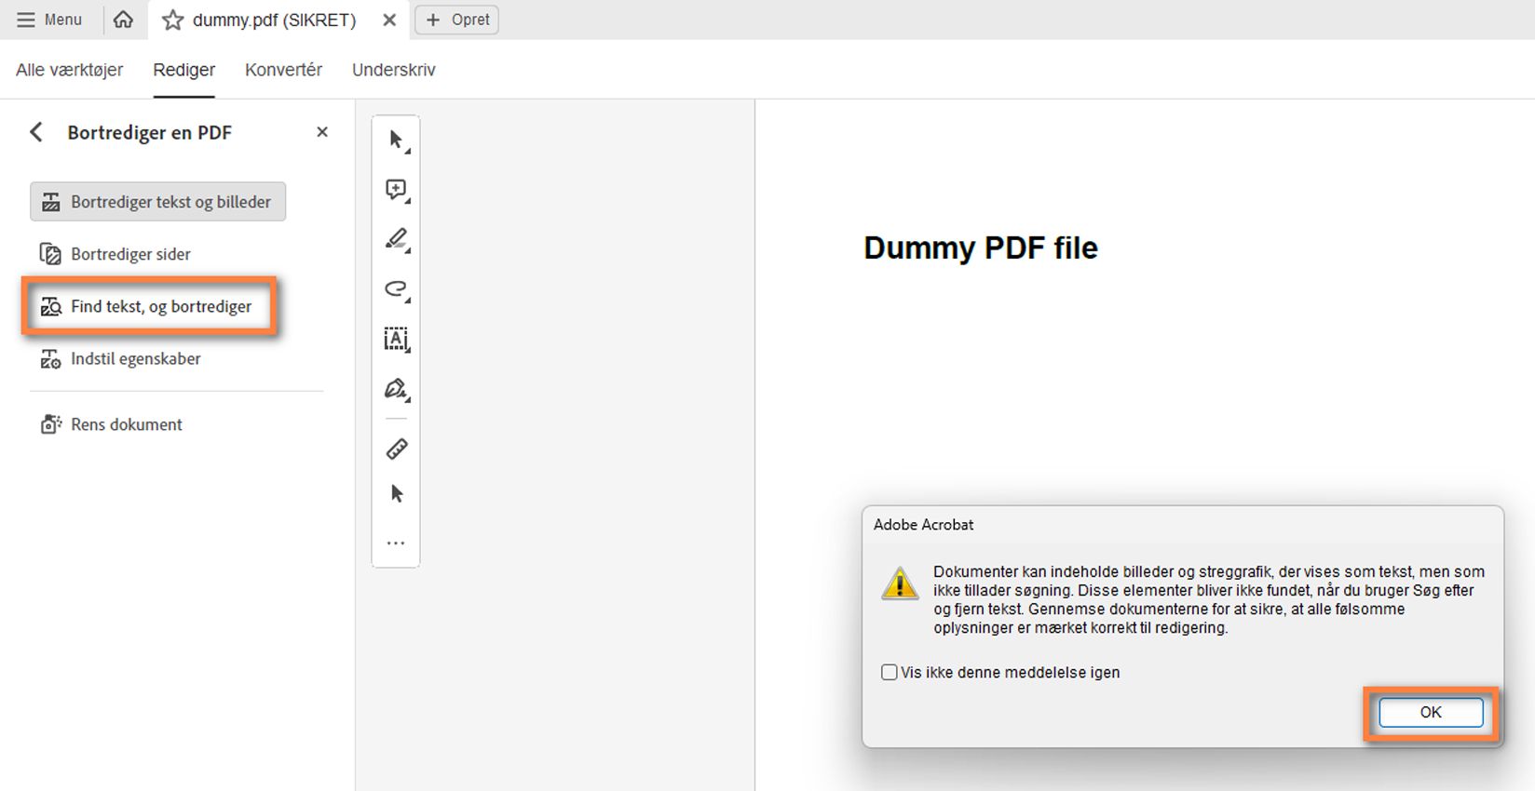Open more tools ellipsis in toolbar

(396, 543)
